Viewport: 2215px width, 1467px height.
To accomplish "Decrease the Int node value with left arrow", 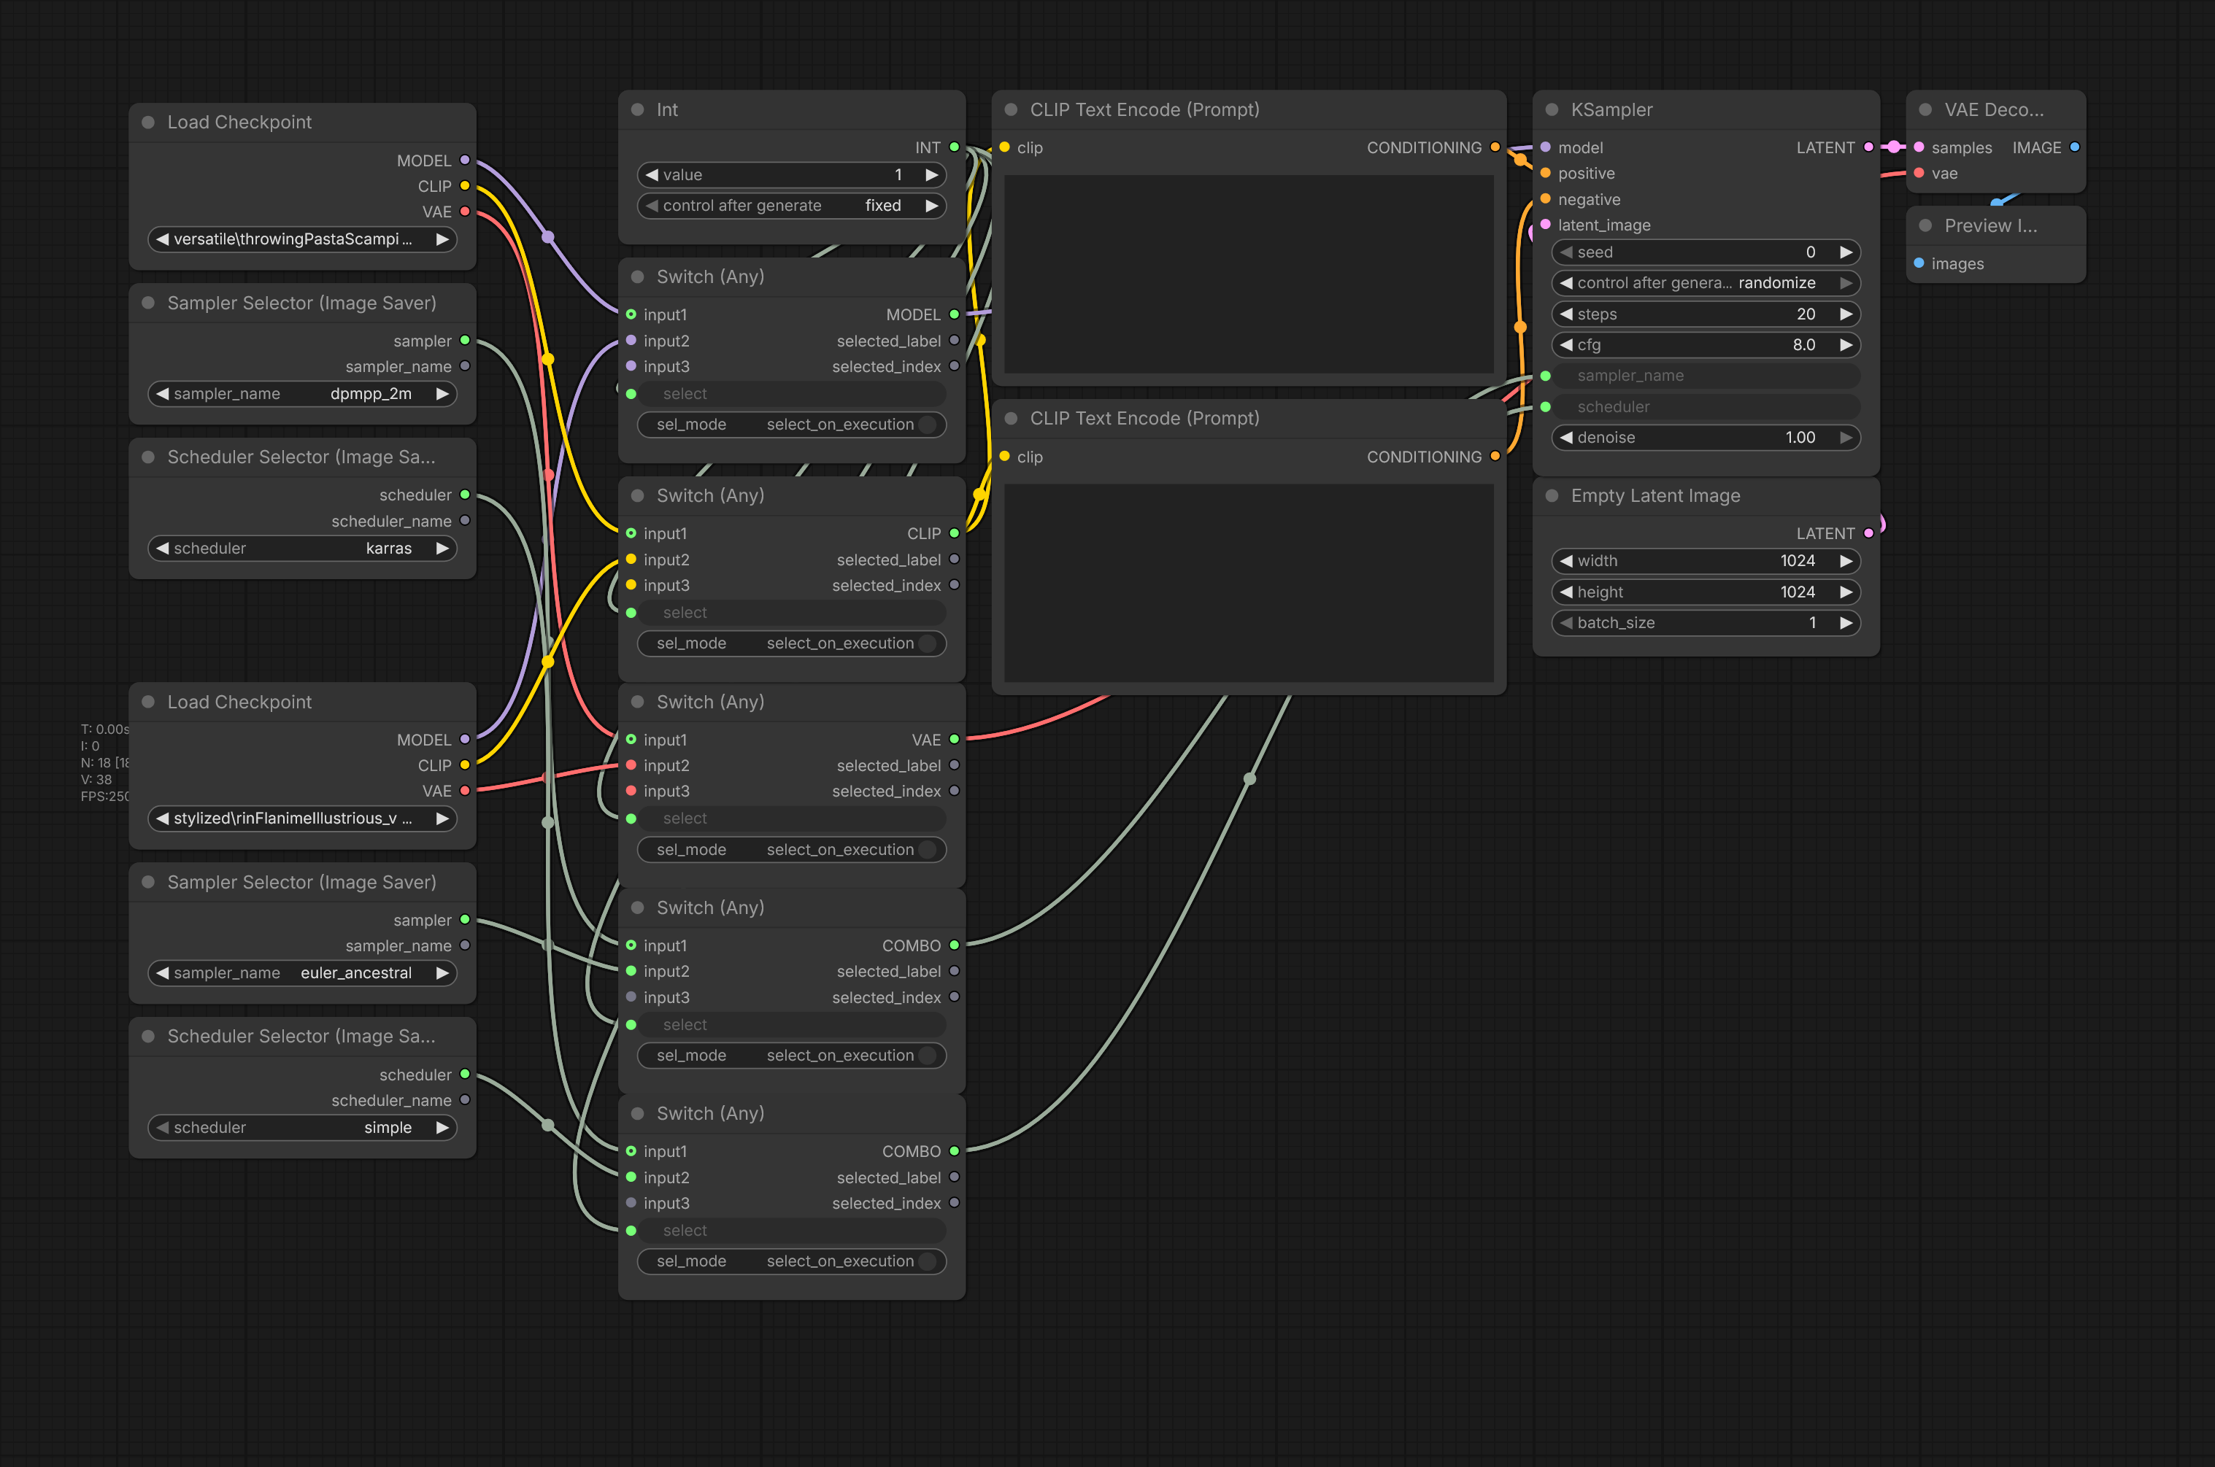I will pyautogui.click(x=652, y=175).
